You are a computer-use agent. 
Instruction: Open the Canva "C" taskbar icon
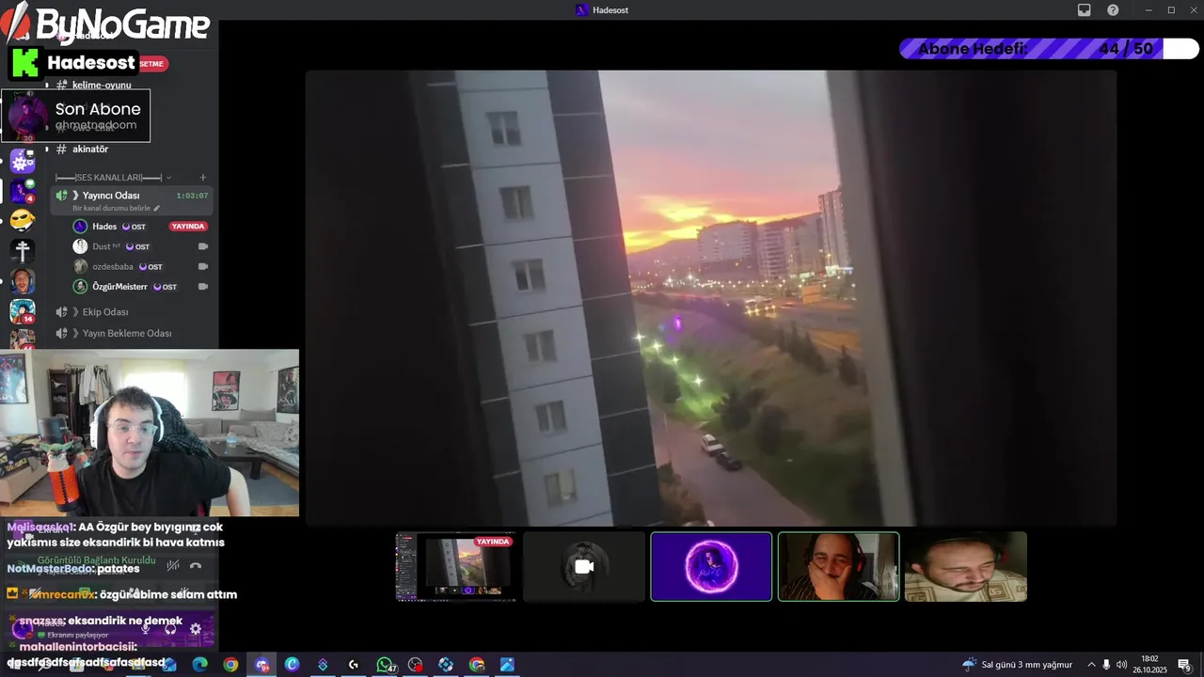coord(292,665)
